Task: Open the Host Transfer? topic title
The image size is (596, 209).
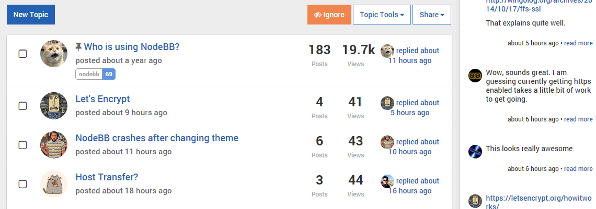Action: [x=107, y=177]
